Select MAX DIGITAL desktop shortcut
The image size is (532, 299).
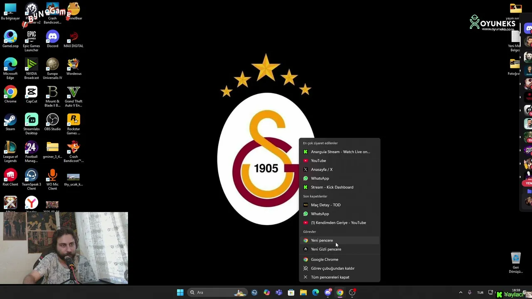[x=74, y=39]
